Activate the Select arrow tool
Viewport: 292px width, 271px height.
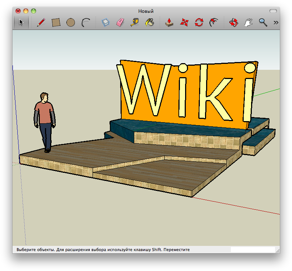coord(21,23)
